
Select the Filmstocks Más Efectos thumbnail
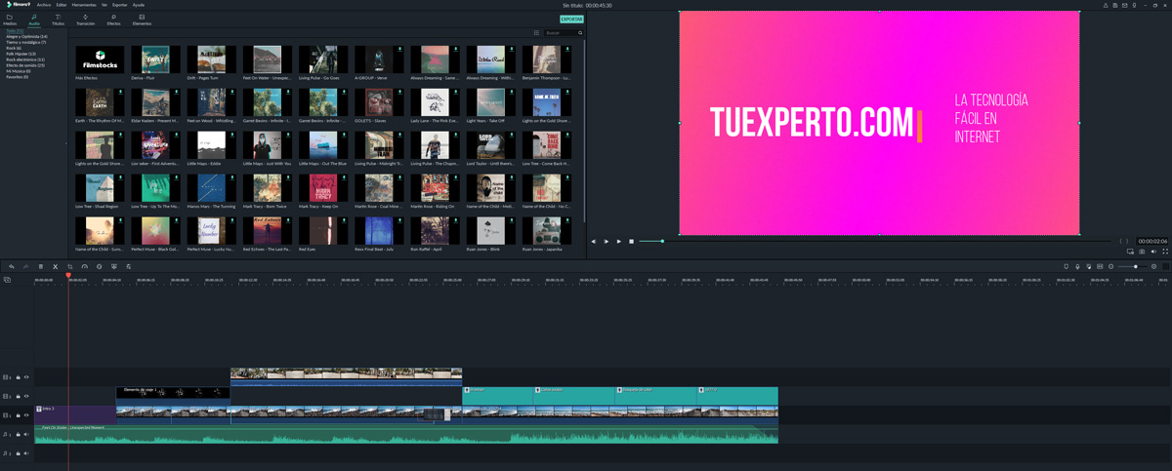click(100, 60)
